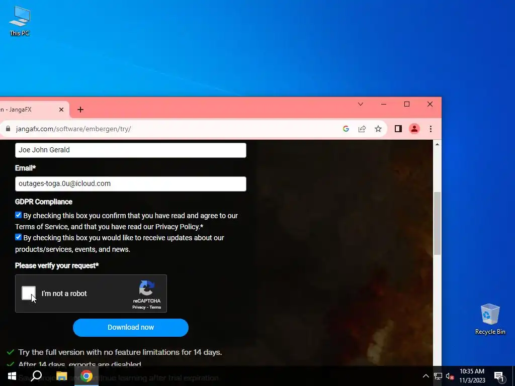This screenshot has height=386, width=515.
Task: Click the page's vertical scrollbar thumb
Action: [437, 223]
